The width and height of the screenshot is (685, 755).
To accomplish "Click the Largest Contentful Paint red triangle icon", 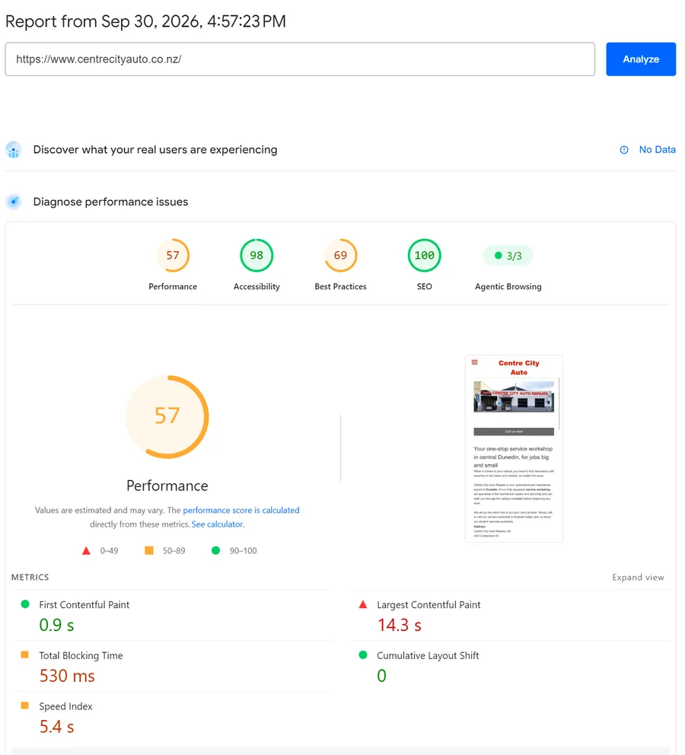I will coord(363,604).
